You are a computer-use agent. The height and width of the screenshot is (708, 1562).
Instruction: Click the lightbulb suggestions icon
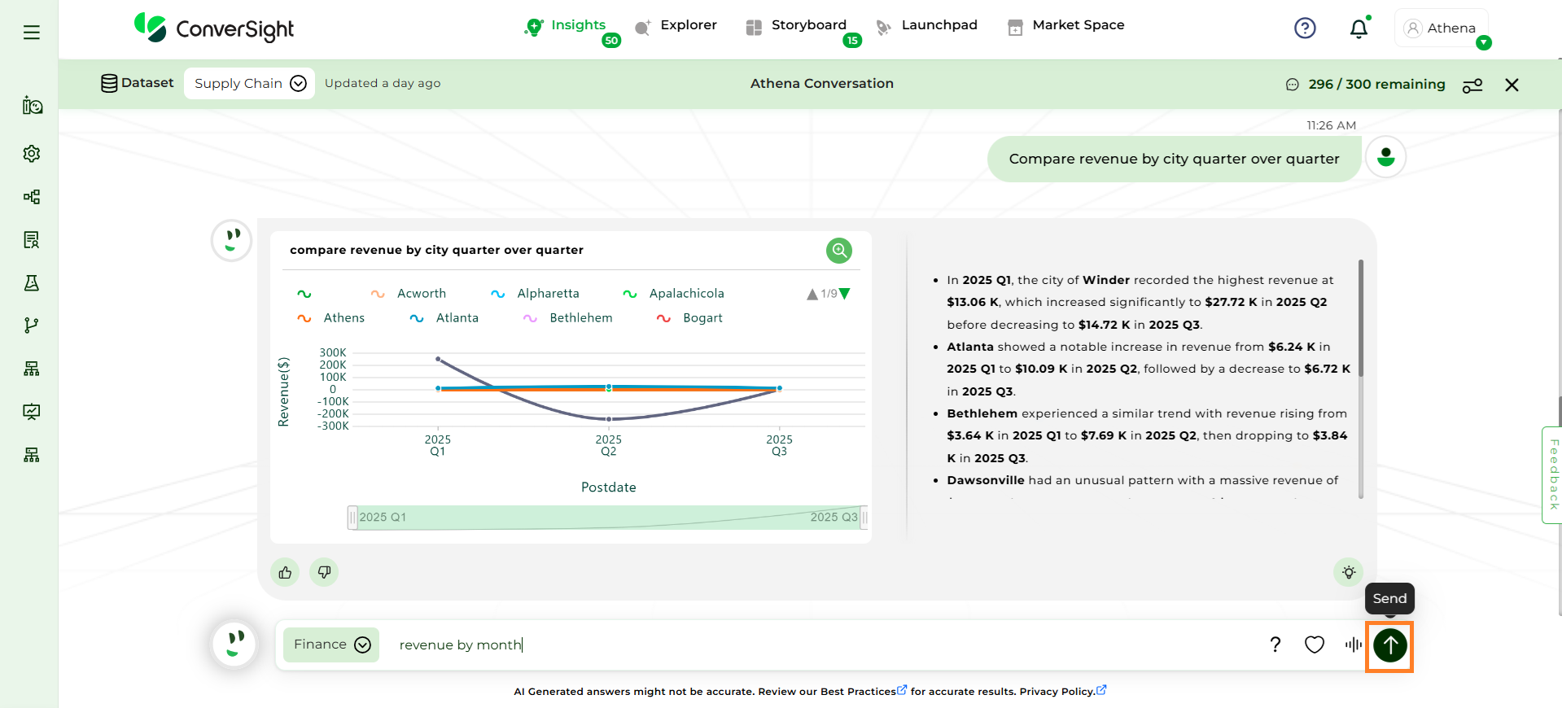(x=1348, y=572)
